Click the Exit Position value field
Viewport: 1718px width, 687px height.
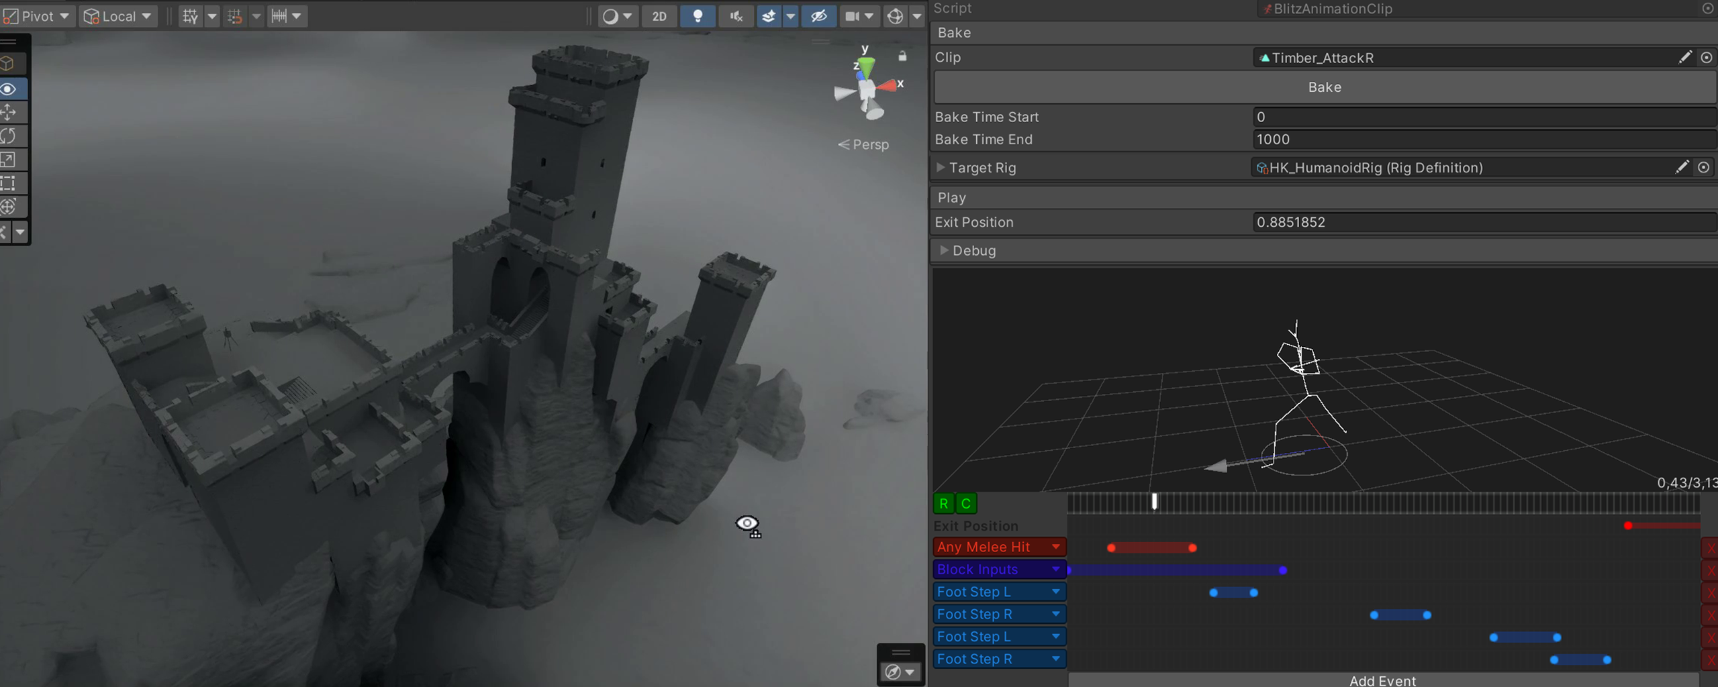pyautogui.click(x=1482, y=222)
